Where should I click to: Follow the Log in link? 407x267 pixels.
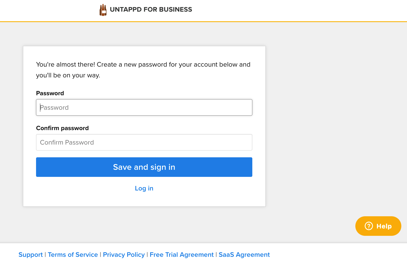click(144, 188)
